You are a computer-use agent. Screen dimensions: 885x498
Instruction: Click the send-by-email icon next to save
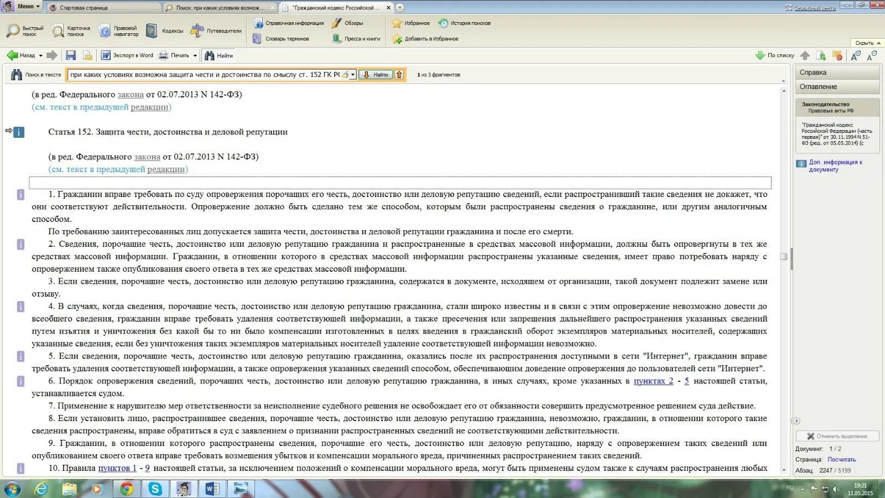[87, 55]
